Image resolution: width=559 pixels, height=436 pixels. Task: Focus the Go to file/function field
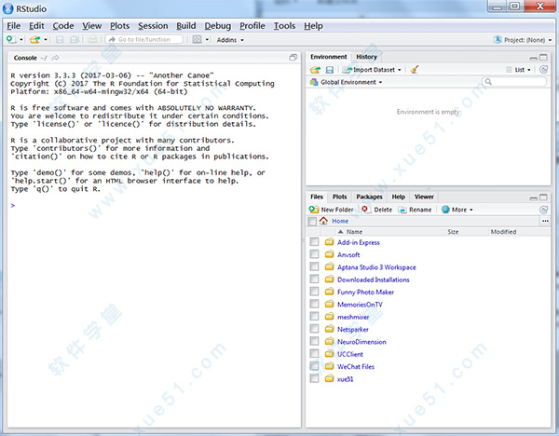pyautogui.click(x=144, y=39)
